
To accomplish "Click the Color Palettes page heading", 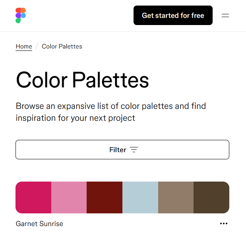I will (82, 80).
